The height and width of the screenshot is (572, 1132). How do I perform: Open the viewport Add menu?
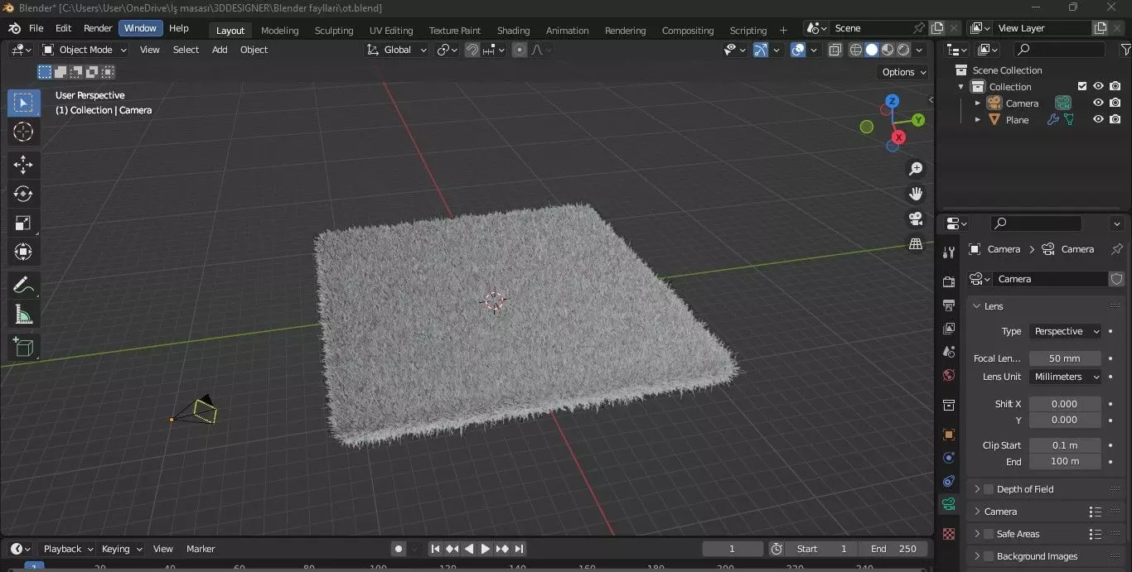coord(220,50)
